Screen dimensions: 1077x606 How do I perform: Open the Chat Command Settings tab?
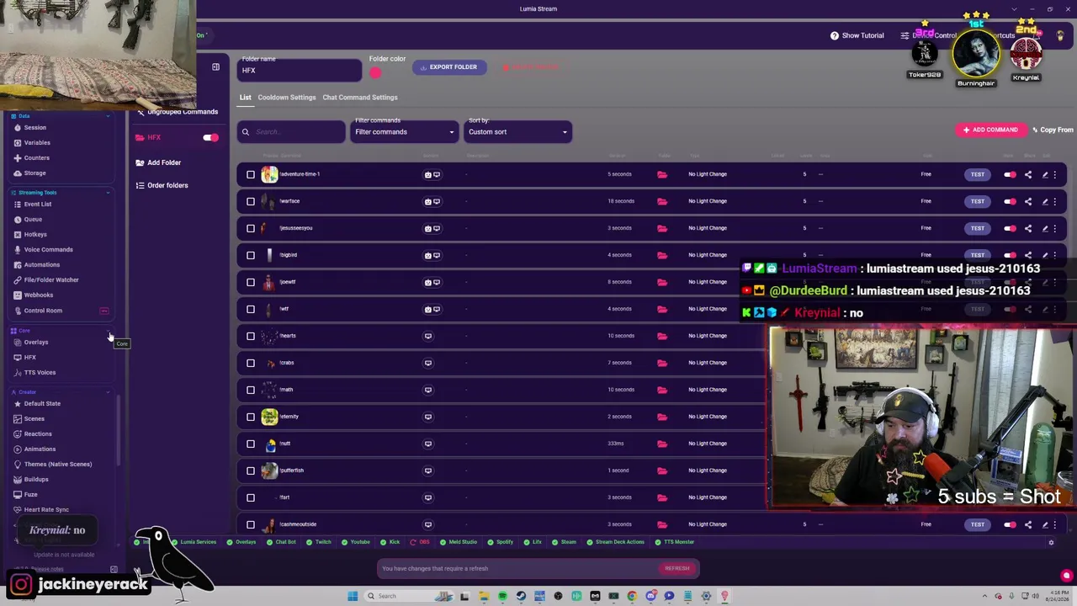[360, 98]
